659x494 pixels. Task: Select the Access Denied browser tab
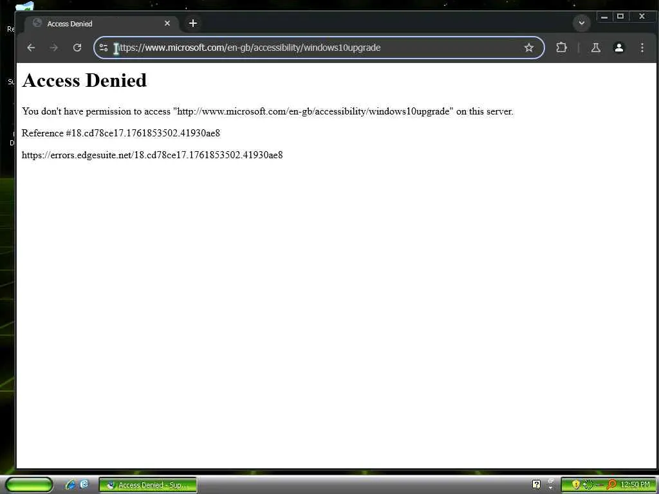coord(102,24)
